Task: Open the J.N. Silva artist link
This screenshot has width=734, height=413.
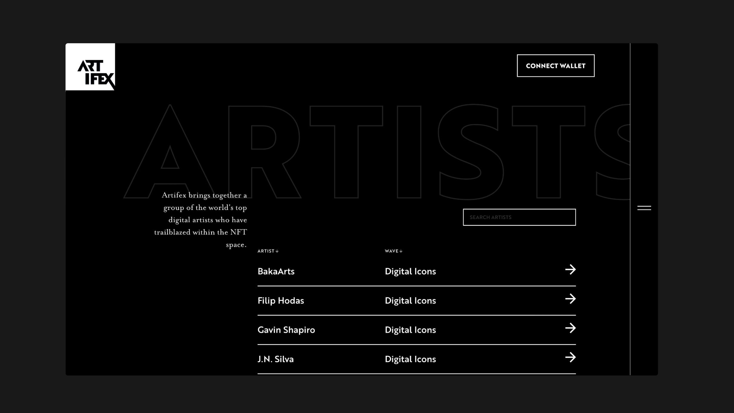Action: (275, 359)
